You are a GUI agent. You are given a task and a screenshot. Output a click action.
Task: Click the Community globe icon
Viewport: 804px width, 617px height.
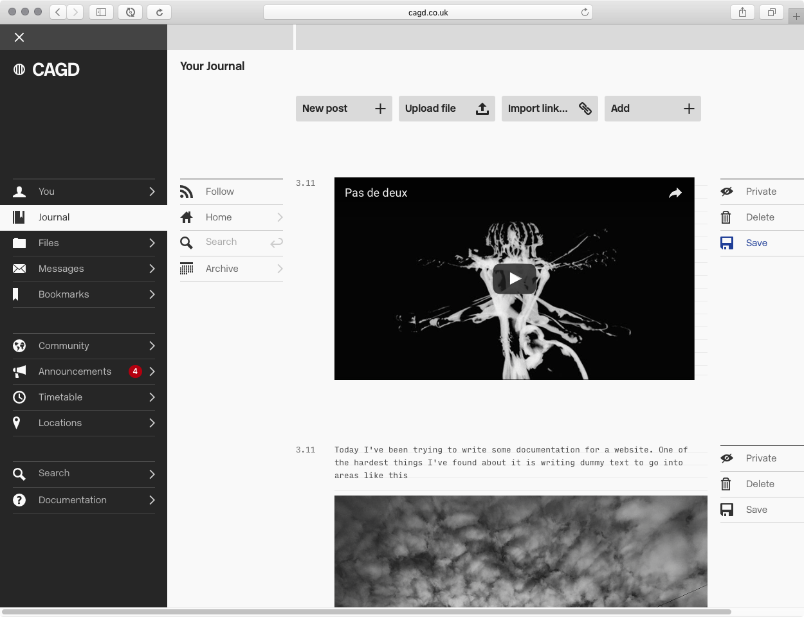tap(19, 346)
